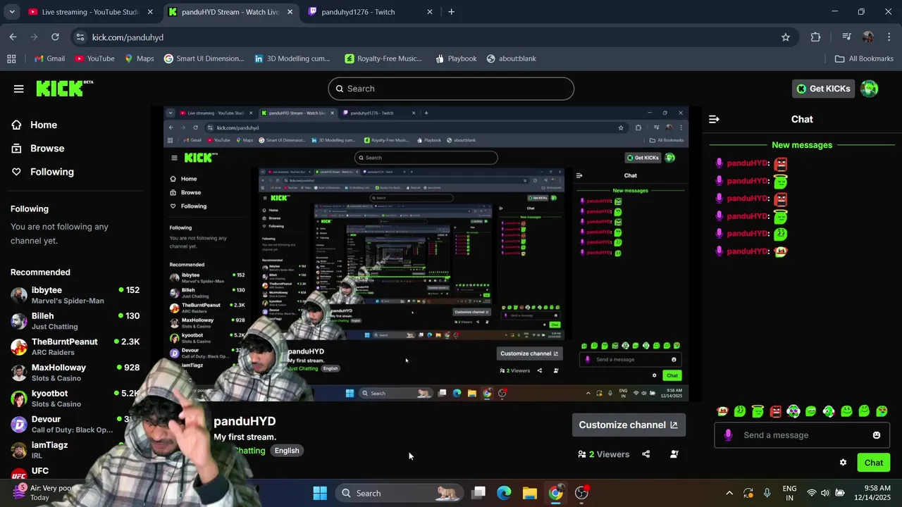
Task: Open the Kick hamburger menu
Action: (x=18, y=89)
